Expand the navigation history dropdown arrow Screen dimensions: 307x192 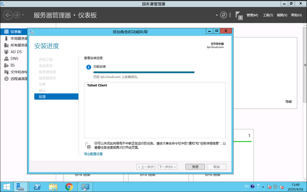pyautogui.click(x=23, y=15)
